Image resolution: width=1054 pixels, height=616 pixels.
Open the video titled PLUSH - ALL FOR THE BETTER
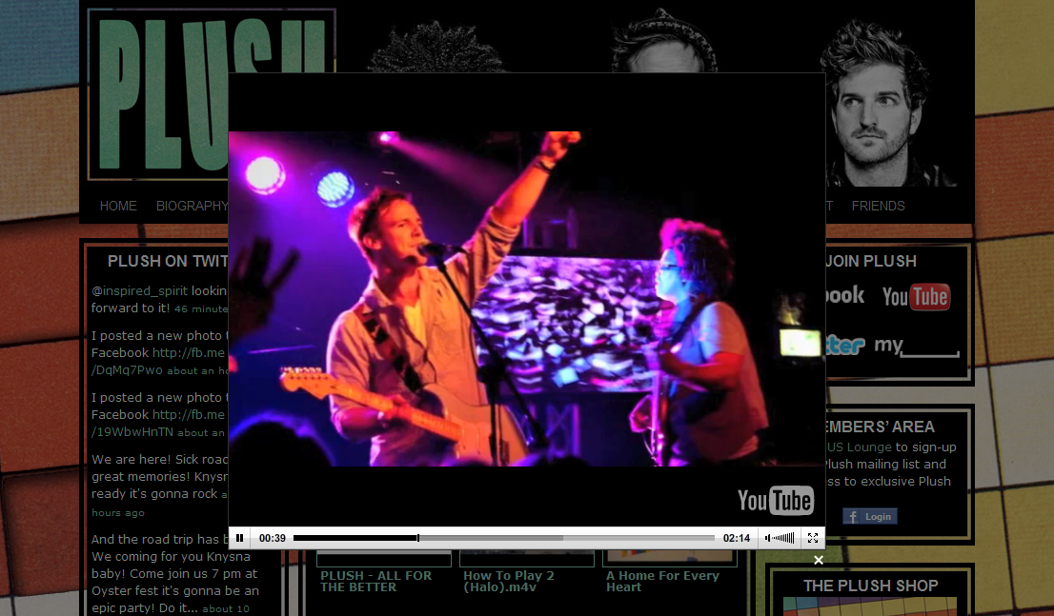click(x=376, y=581)
